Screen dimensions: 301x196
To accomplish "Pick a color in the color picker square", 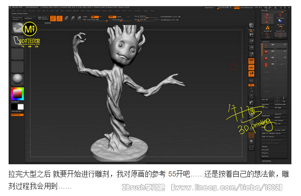I will (x=17, y=94).
